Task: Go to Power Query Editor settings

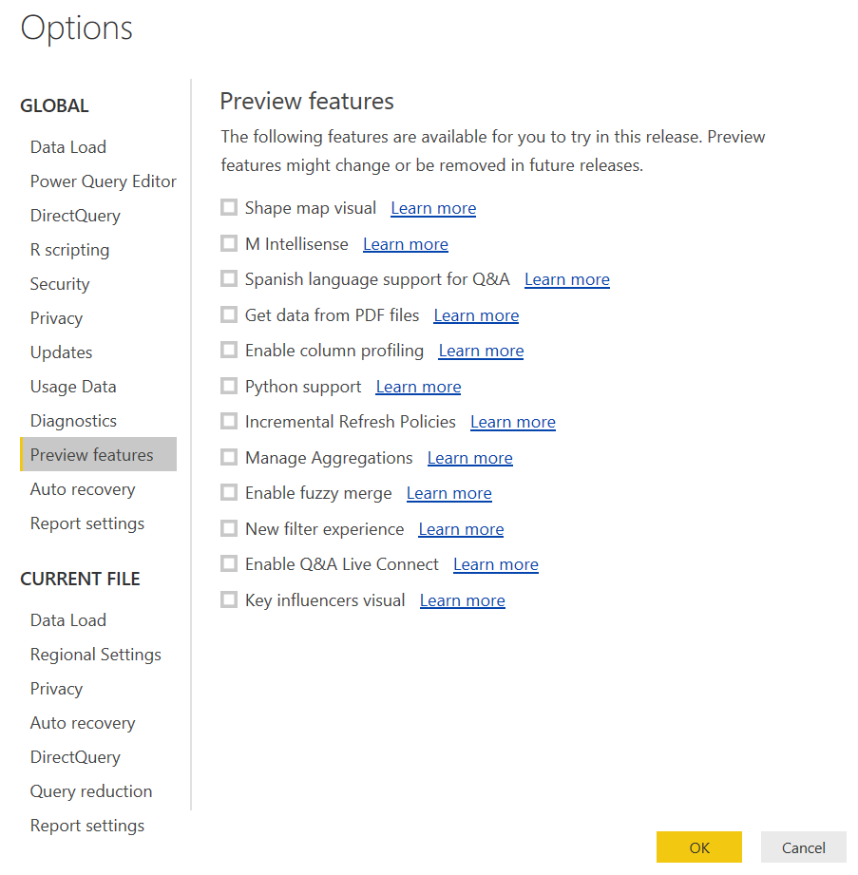Action: pos(103,181)
